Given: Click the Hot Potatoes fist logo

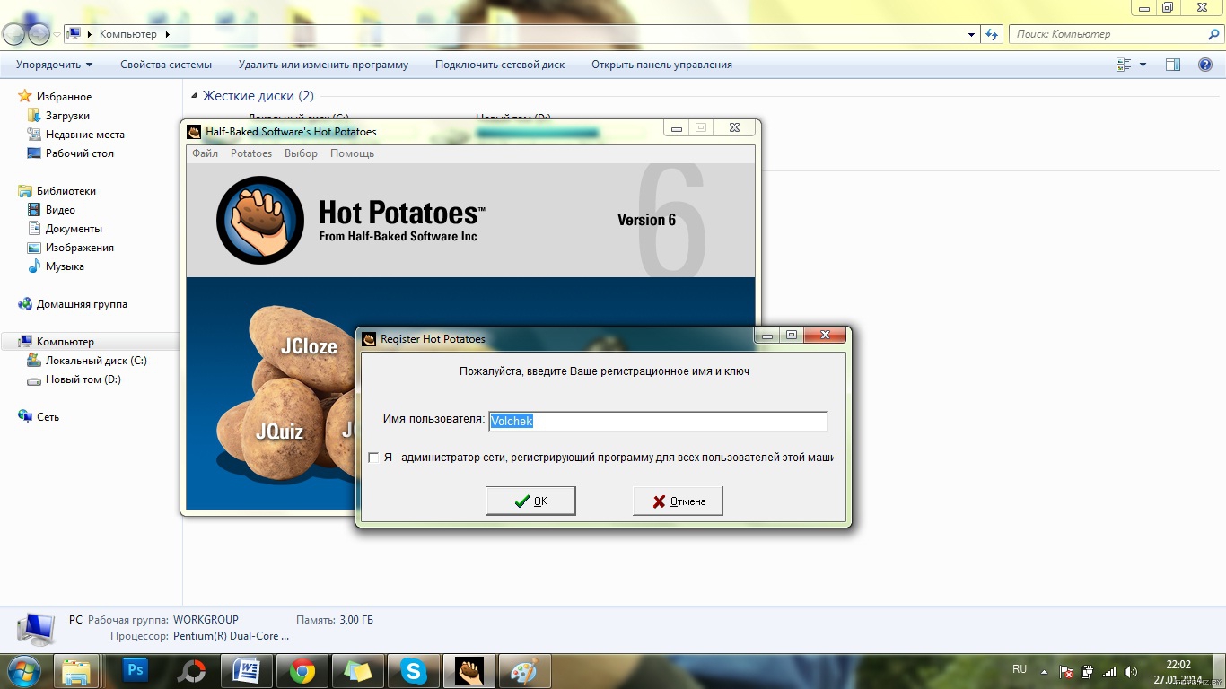Looking at the screenshot, I should point(260,220).
